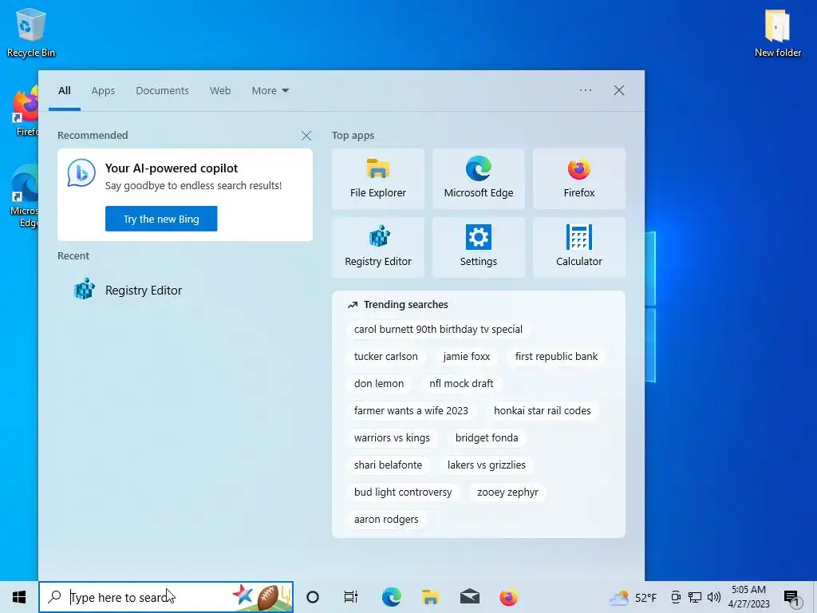Pick the shari belafonte trending search
This screenshot has width=817, height=613.
point(389,465)
